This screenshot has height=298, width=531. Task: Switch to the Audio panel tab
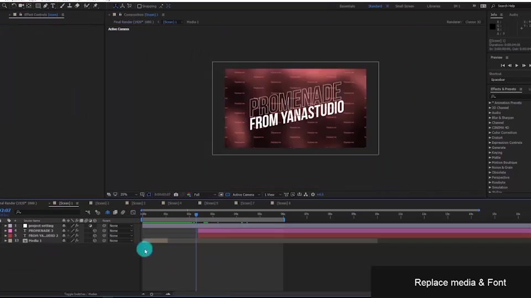(513, 15)
